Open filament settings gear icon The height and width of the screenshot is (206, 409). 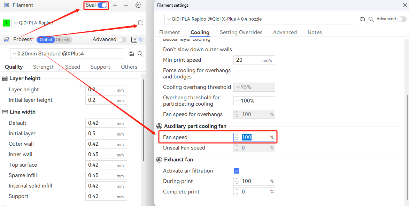(138, 5)
